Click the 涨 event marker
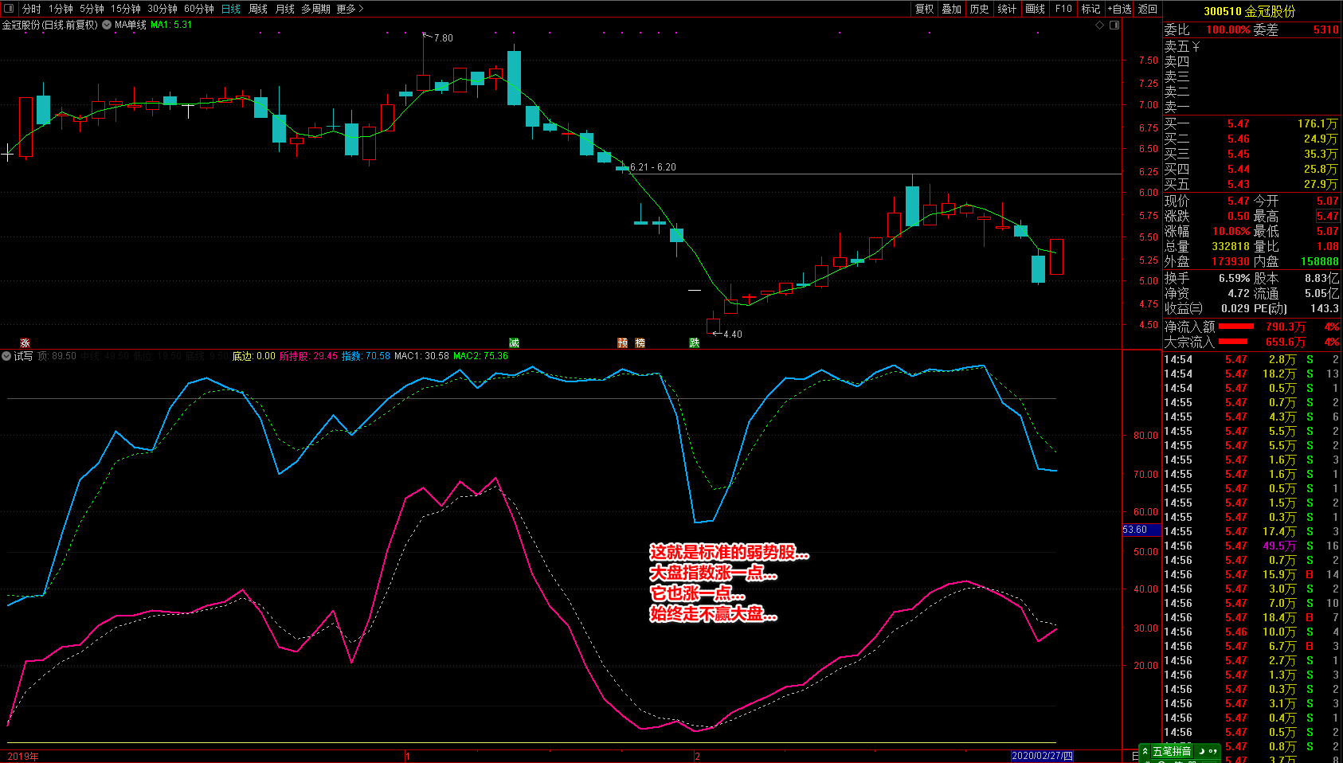1343x763 pixels. [x=25, y=342]
